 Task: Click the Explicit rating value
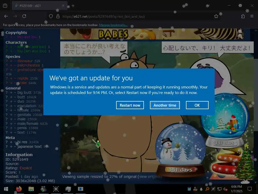coord(26,168)
